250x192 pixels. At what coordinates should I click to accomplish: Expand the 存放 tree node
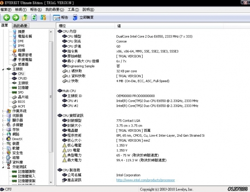click(3, 130)
